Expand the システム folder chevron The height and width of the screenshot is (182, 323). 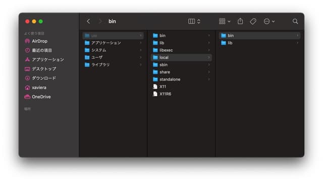[141, 50]
